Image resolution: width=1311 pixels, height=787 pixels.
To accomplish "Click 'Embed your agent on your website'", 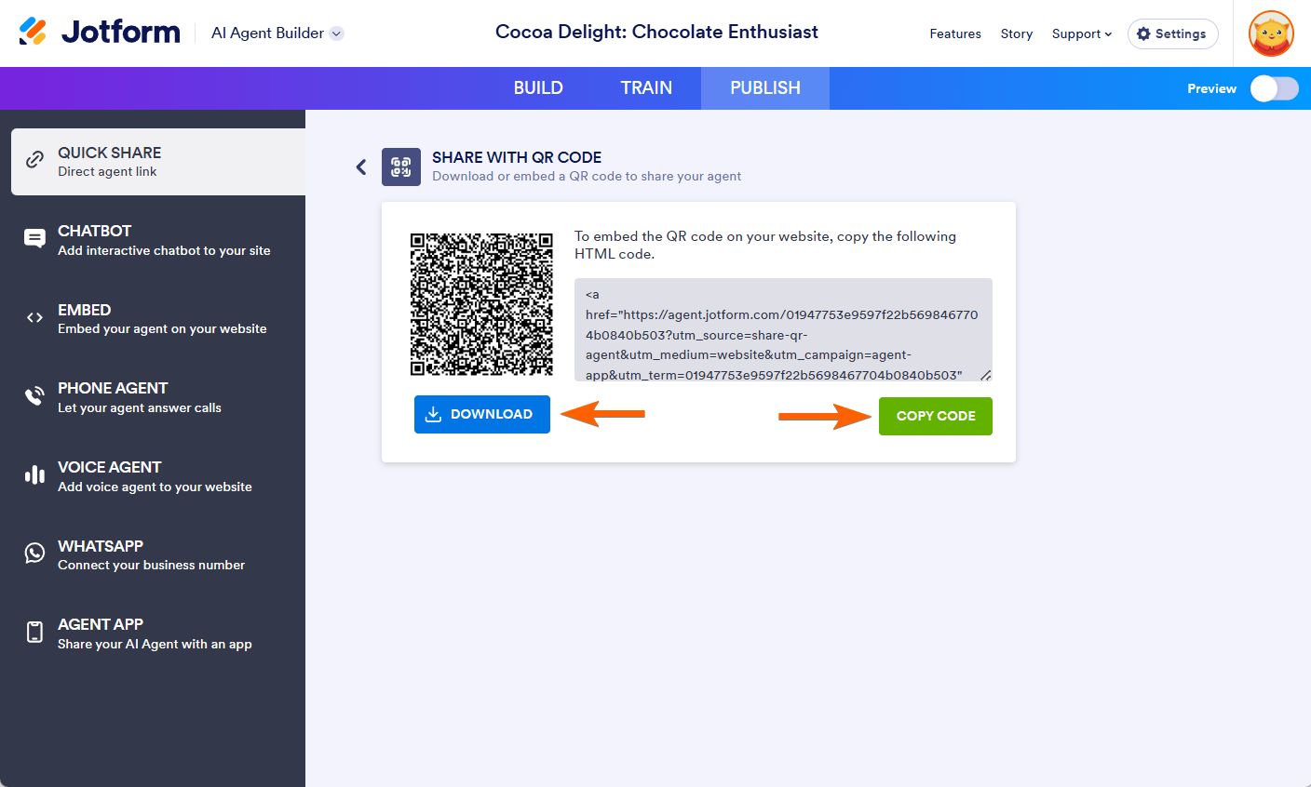I will click(162, 329).
